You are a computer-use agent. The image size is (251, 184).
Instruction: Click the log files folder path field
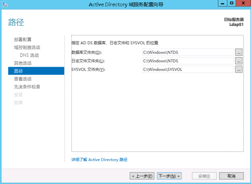click(x=188, y=61)
